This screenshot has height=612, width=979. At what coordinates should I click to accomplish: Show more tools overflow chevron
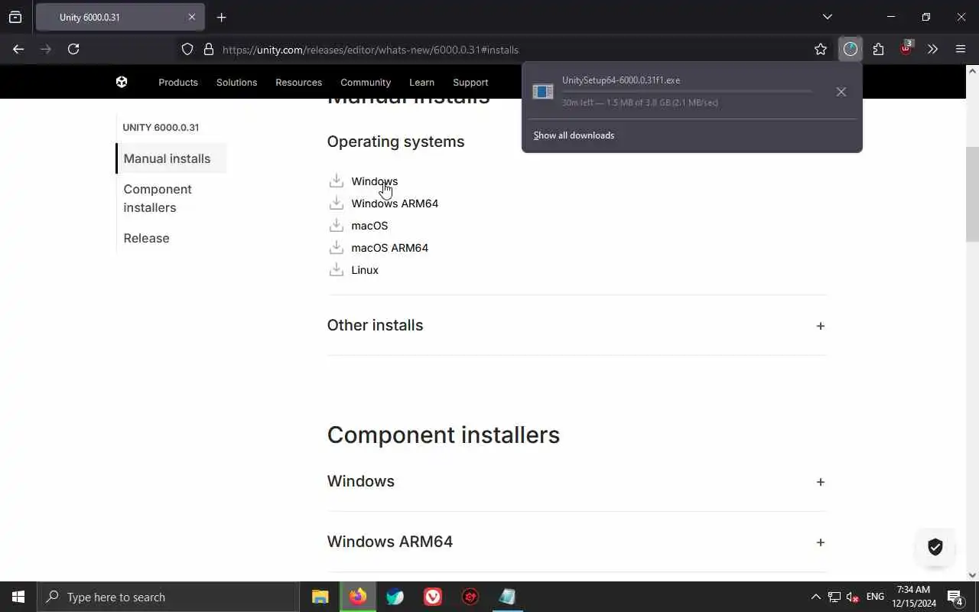tap(932, 49)
